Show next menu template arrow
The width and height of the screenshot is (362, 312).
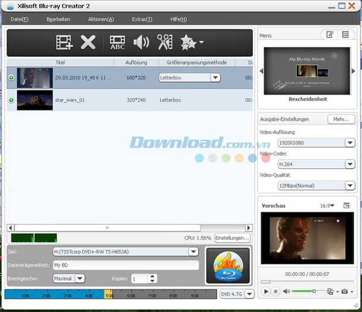coord(353,71)
